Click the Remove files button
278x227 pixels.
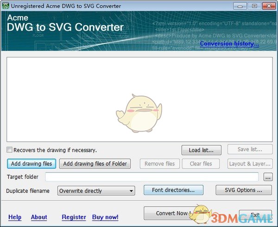click(160, 164)
